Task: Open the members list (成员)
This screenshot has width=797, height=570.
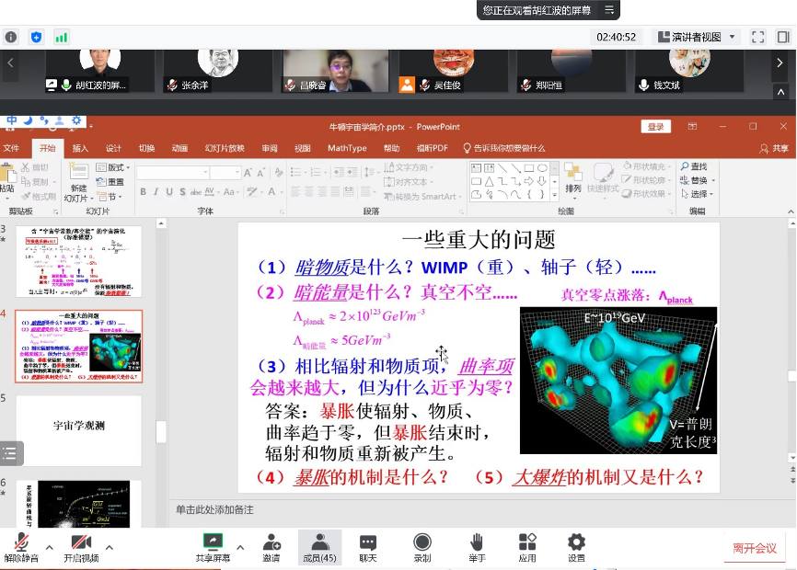Action: [319, 546]
